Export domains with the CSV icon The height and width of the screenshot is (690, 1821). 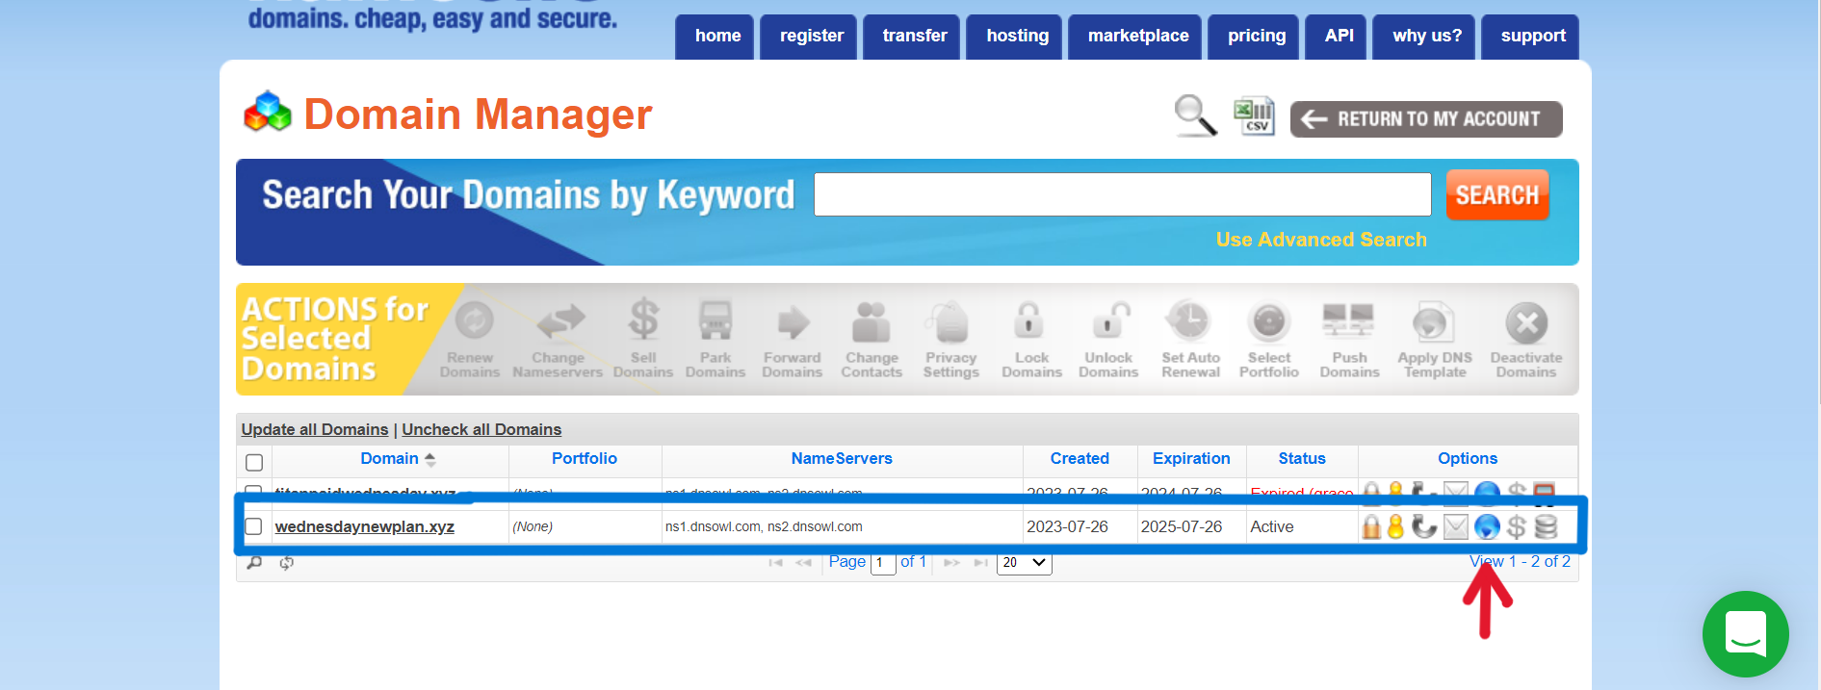(x=1255, y=116)
